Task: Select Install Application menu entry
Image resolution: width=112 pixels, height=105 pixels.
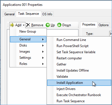Action: tap(79, 83)
